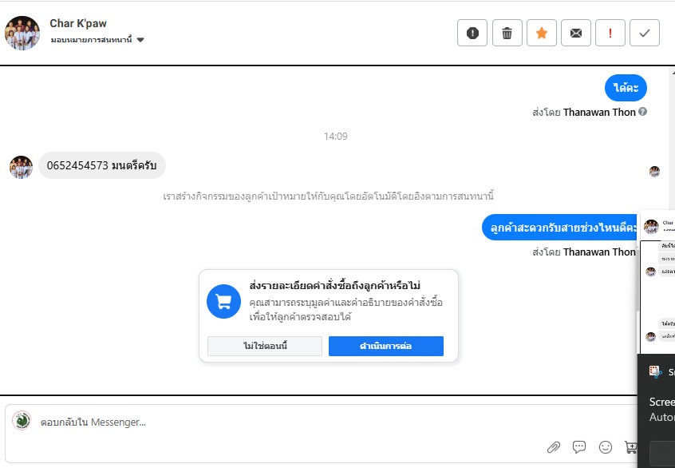Mark conversation unread via envelope icon
675x468 pixels.
click(575, 33)
